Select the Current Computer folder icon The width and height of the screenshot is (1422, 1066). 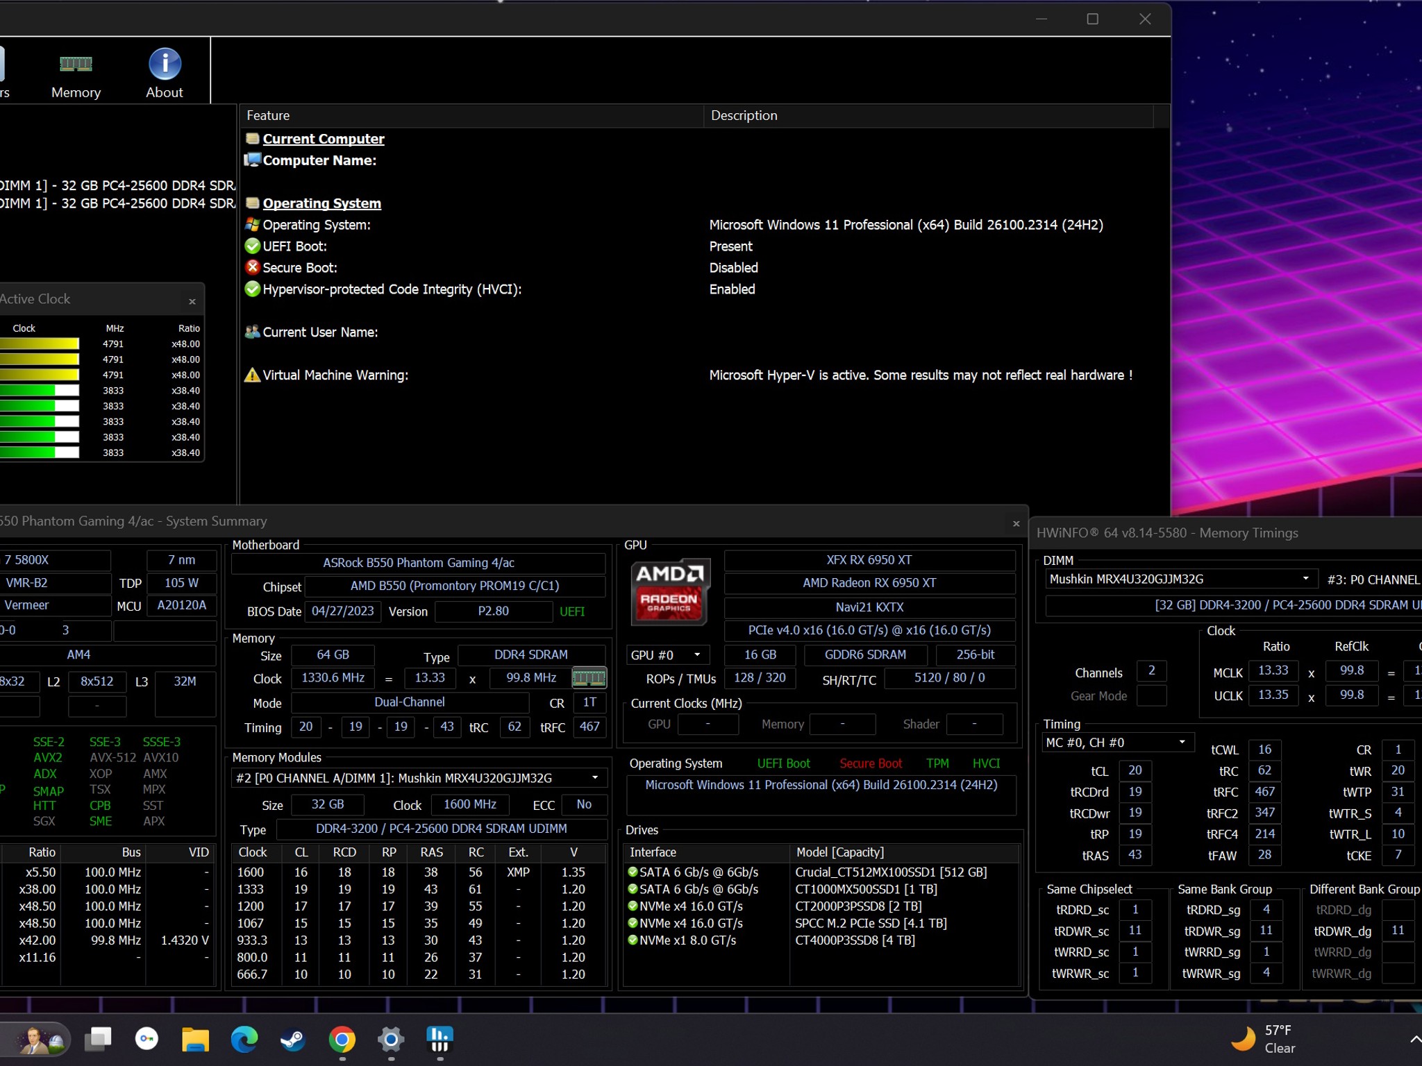[x=253, y=139]
